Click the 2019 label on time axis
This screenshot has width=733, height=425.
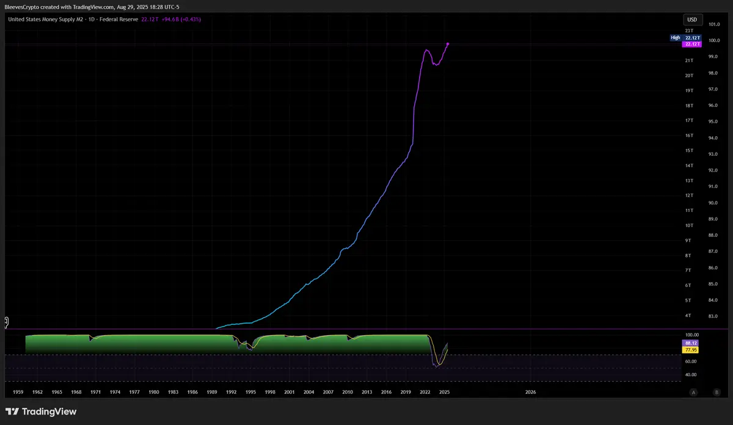(x=406, y=392)
